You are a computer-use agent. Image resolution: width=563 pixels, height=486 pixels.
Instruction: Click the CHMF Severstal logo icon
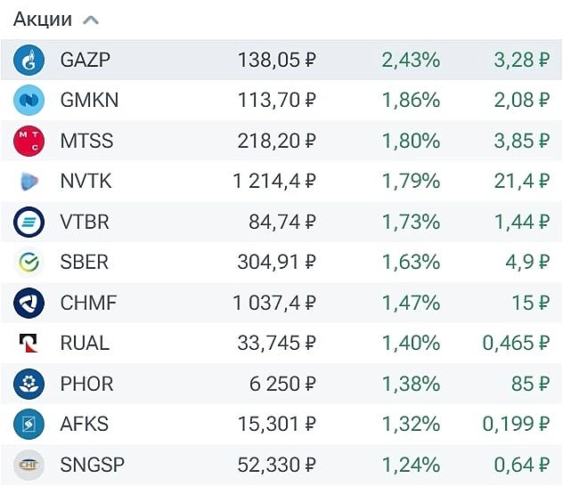click(x=29, y=303)
